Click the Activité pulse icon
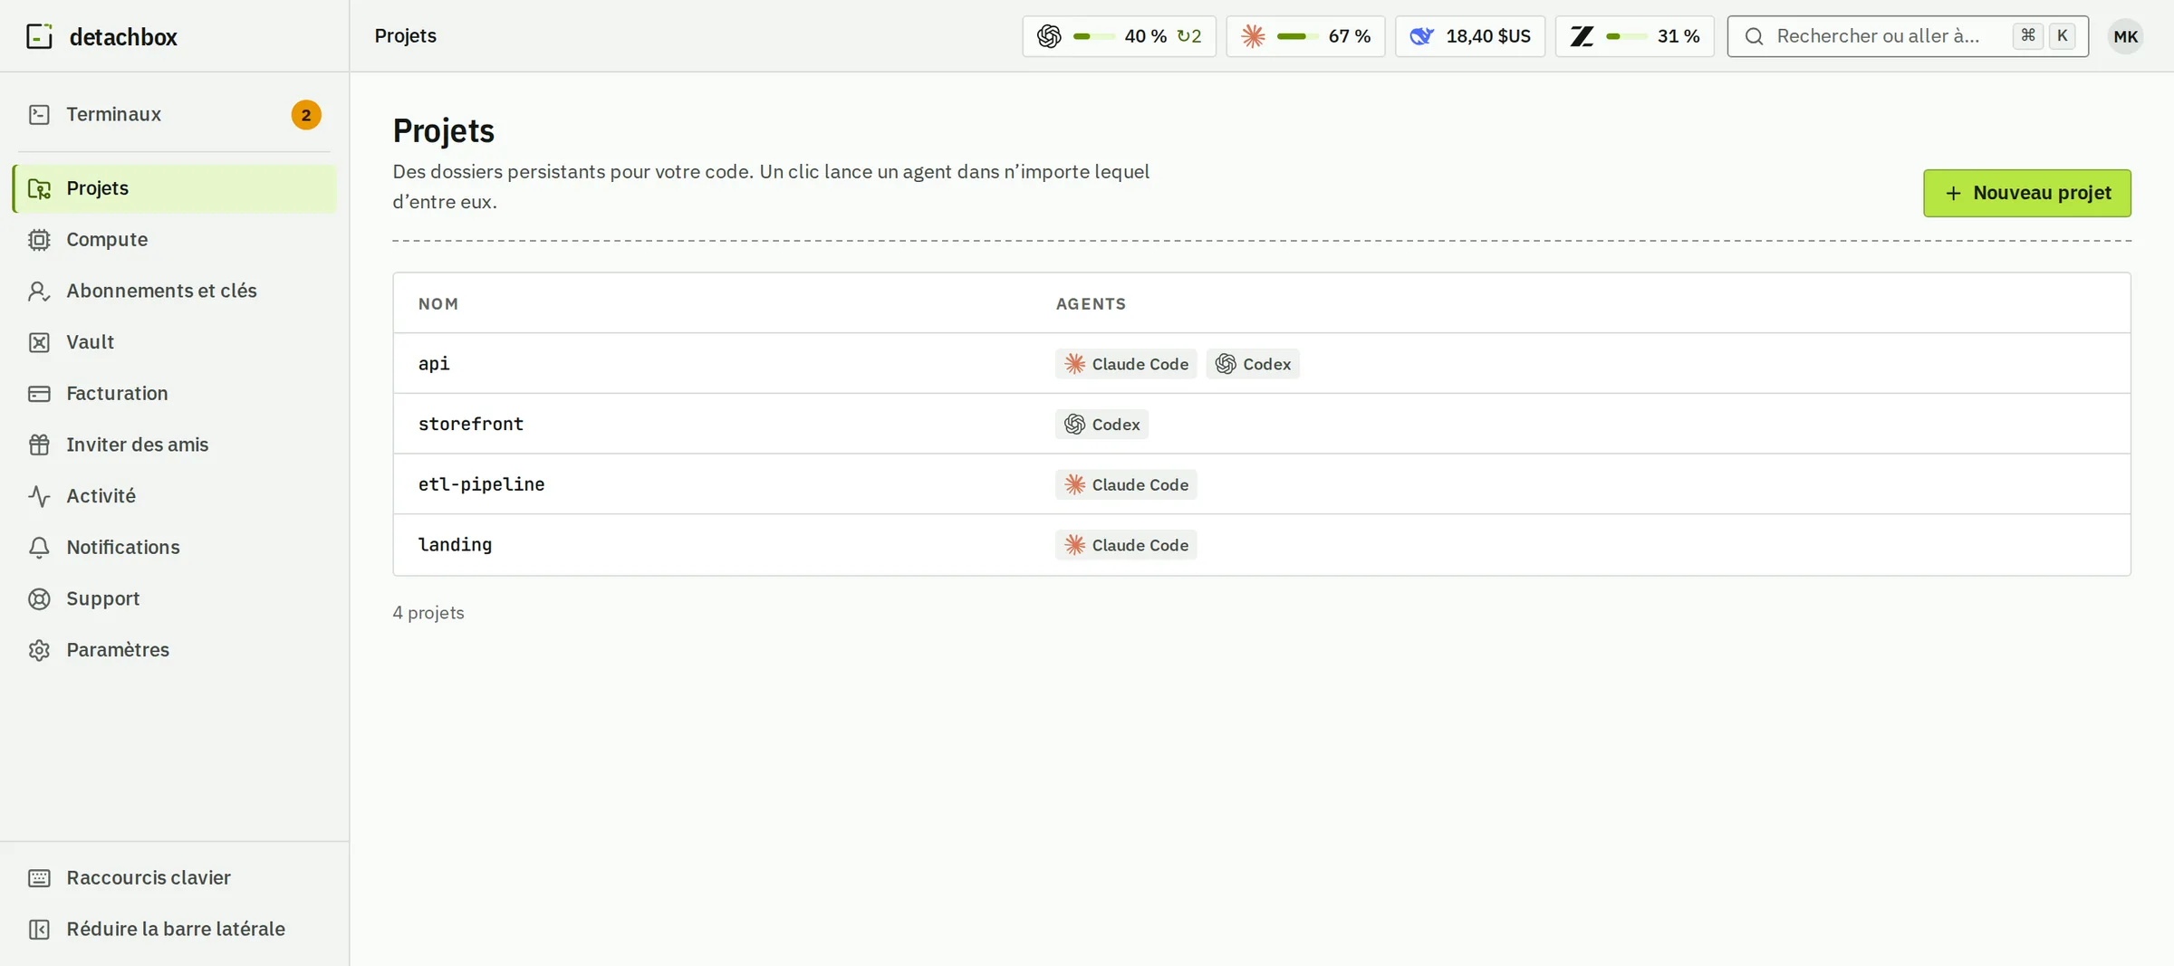 39,496
